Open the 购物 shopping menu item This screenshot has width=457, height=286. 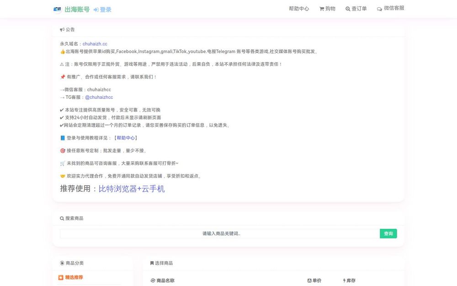(x=327, y=9)
